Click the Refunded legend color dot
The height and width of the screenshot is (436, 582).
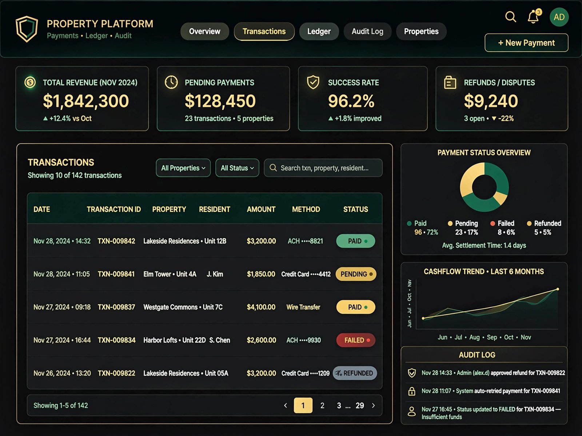[529, 223]
